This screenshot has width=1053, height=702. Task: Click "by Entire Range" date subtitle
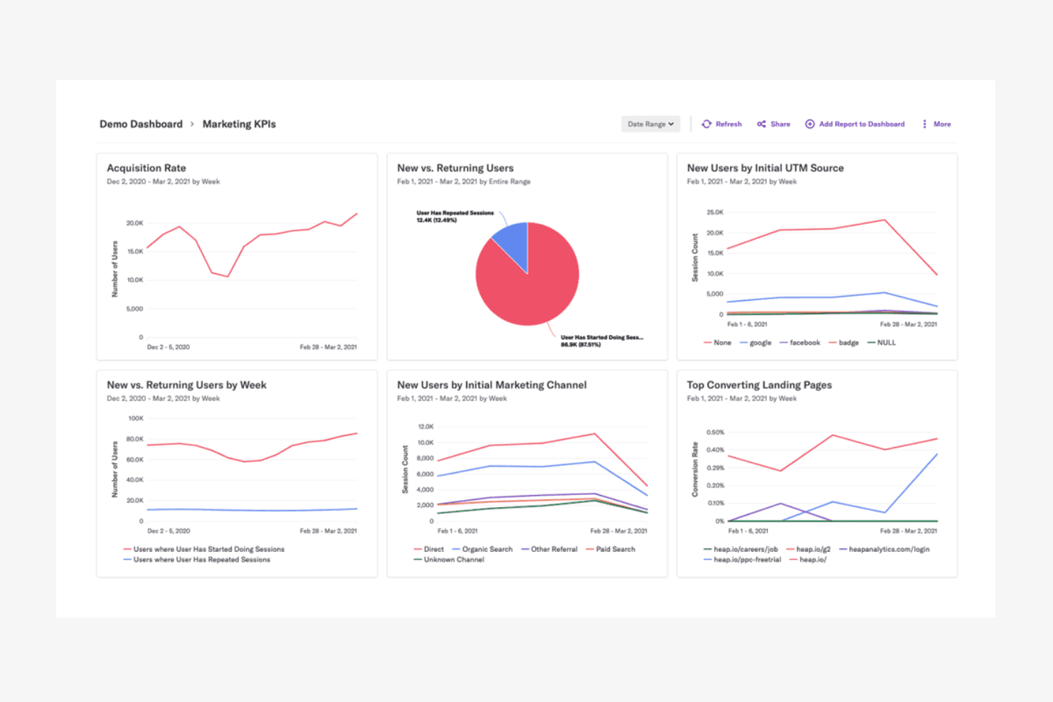click(x=505, y=181)
